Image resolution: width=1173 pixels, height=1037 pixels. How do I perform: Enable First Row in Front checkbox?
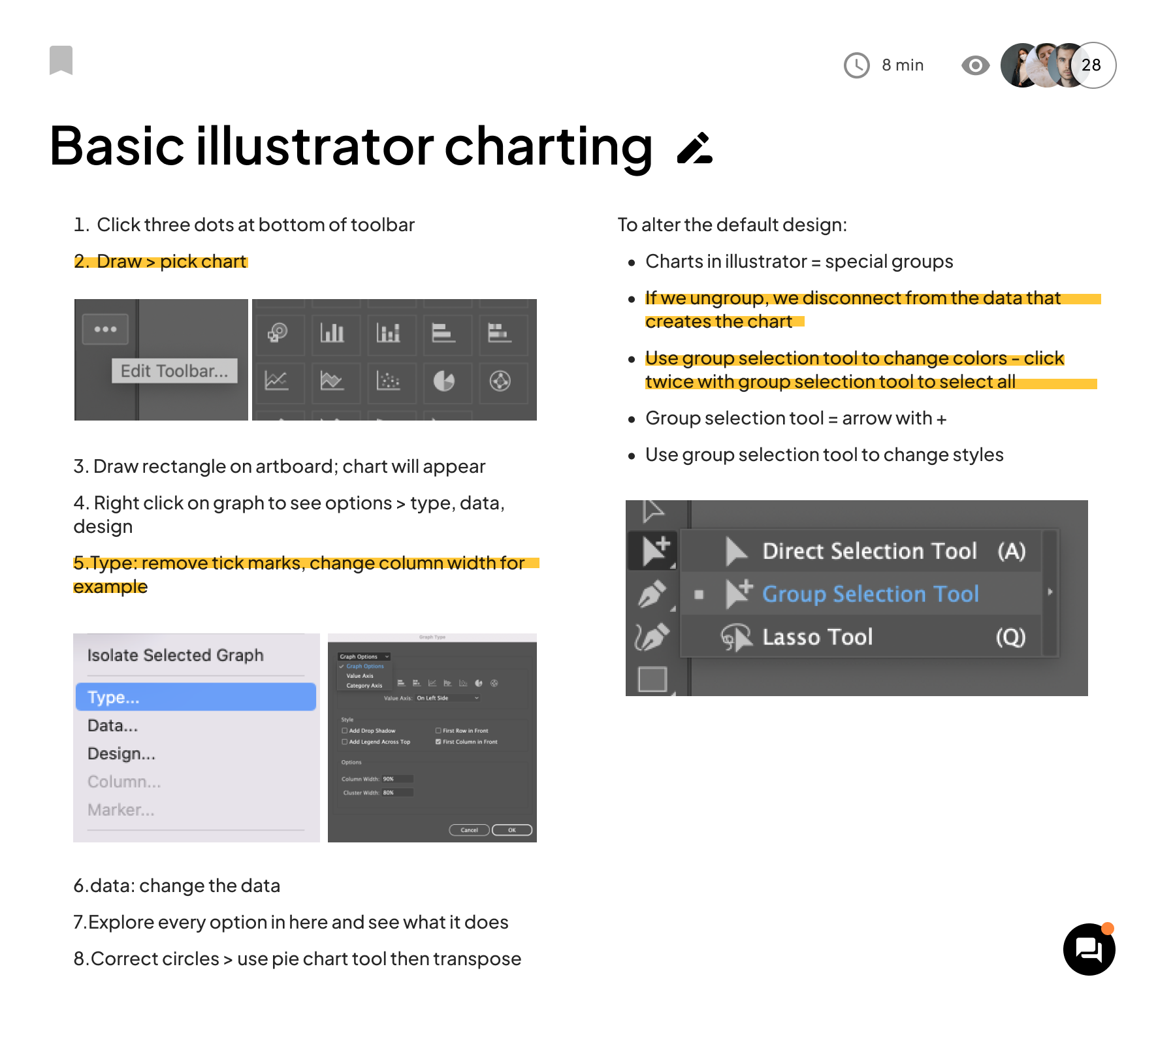(438, 731)
